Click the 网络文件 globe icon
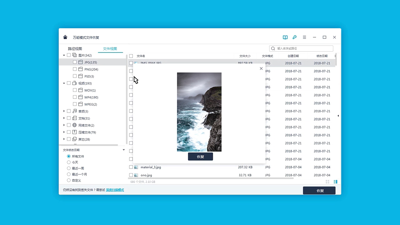Image resolution: width=400 pixels, height=225 pixels. (x=75, y=125)
